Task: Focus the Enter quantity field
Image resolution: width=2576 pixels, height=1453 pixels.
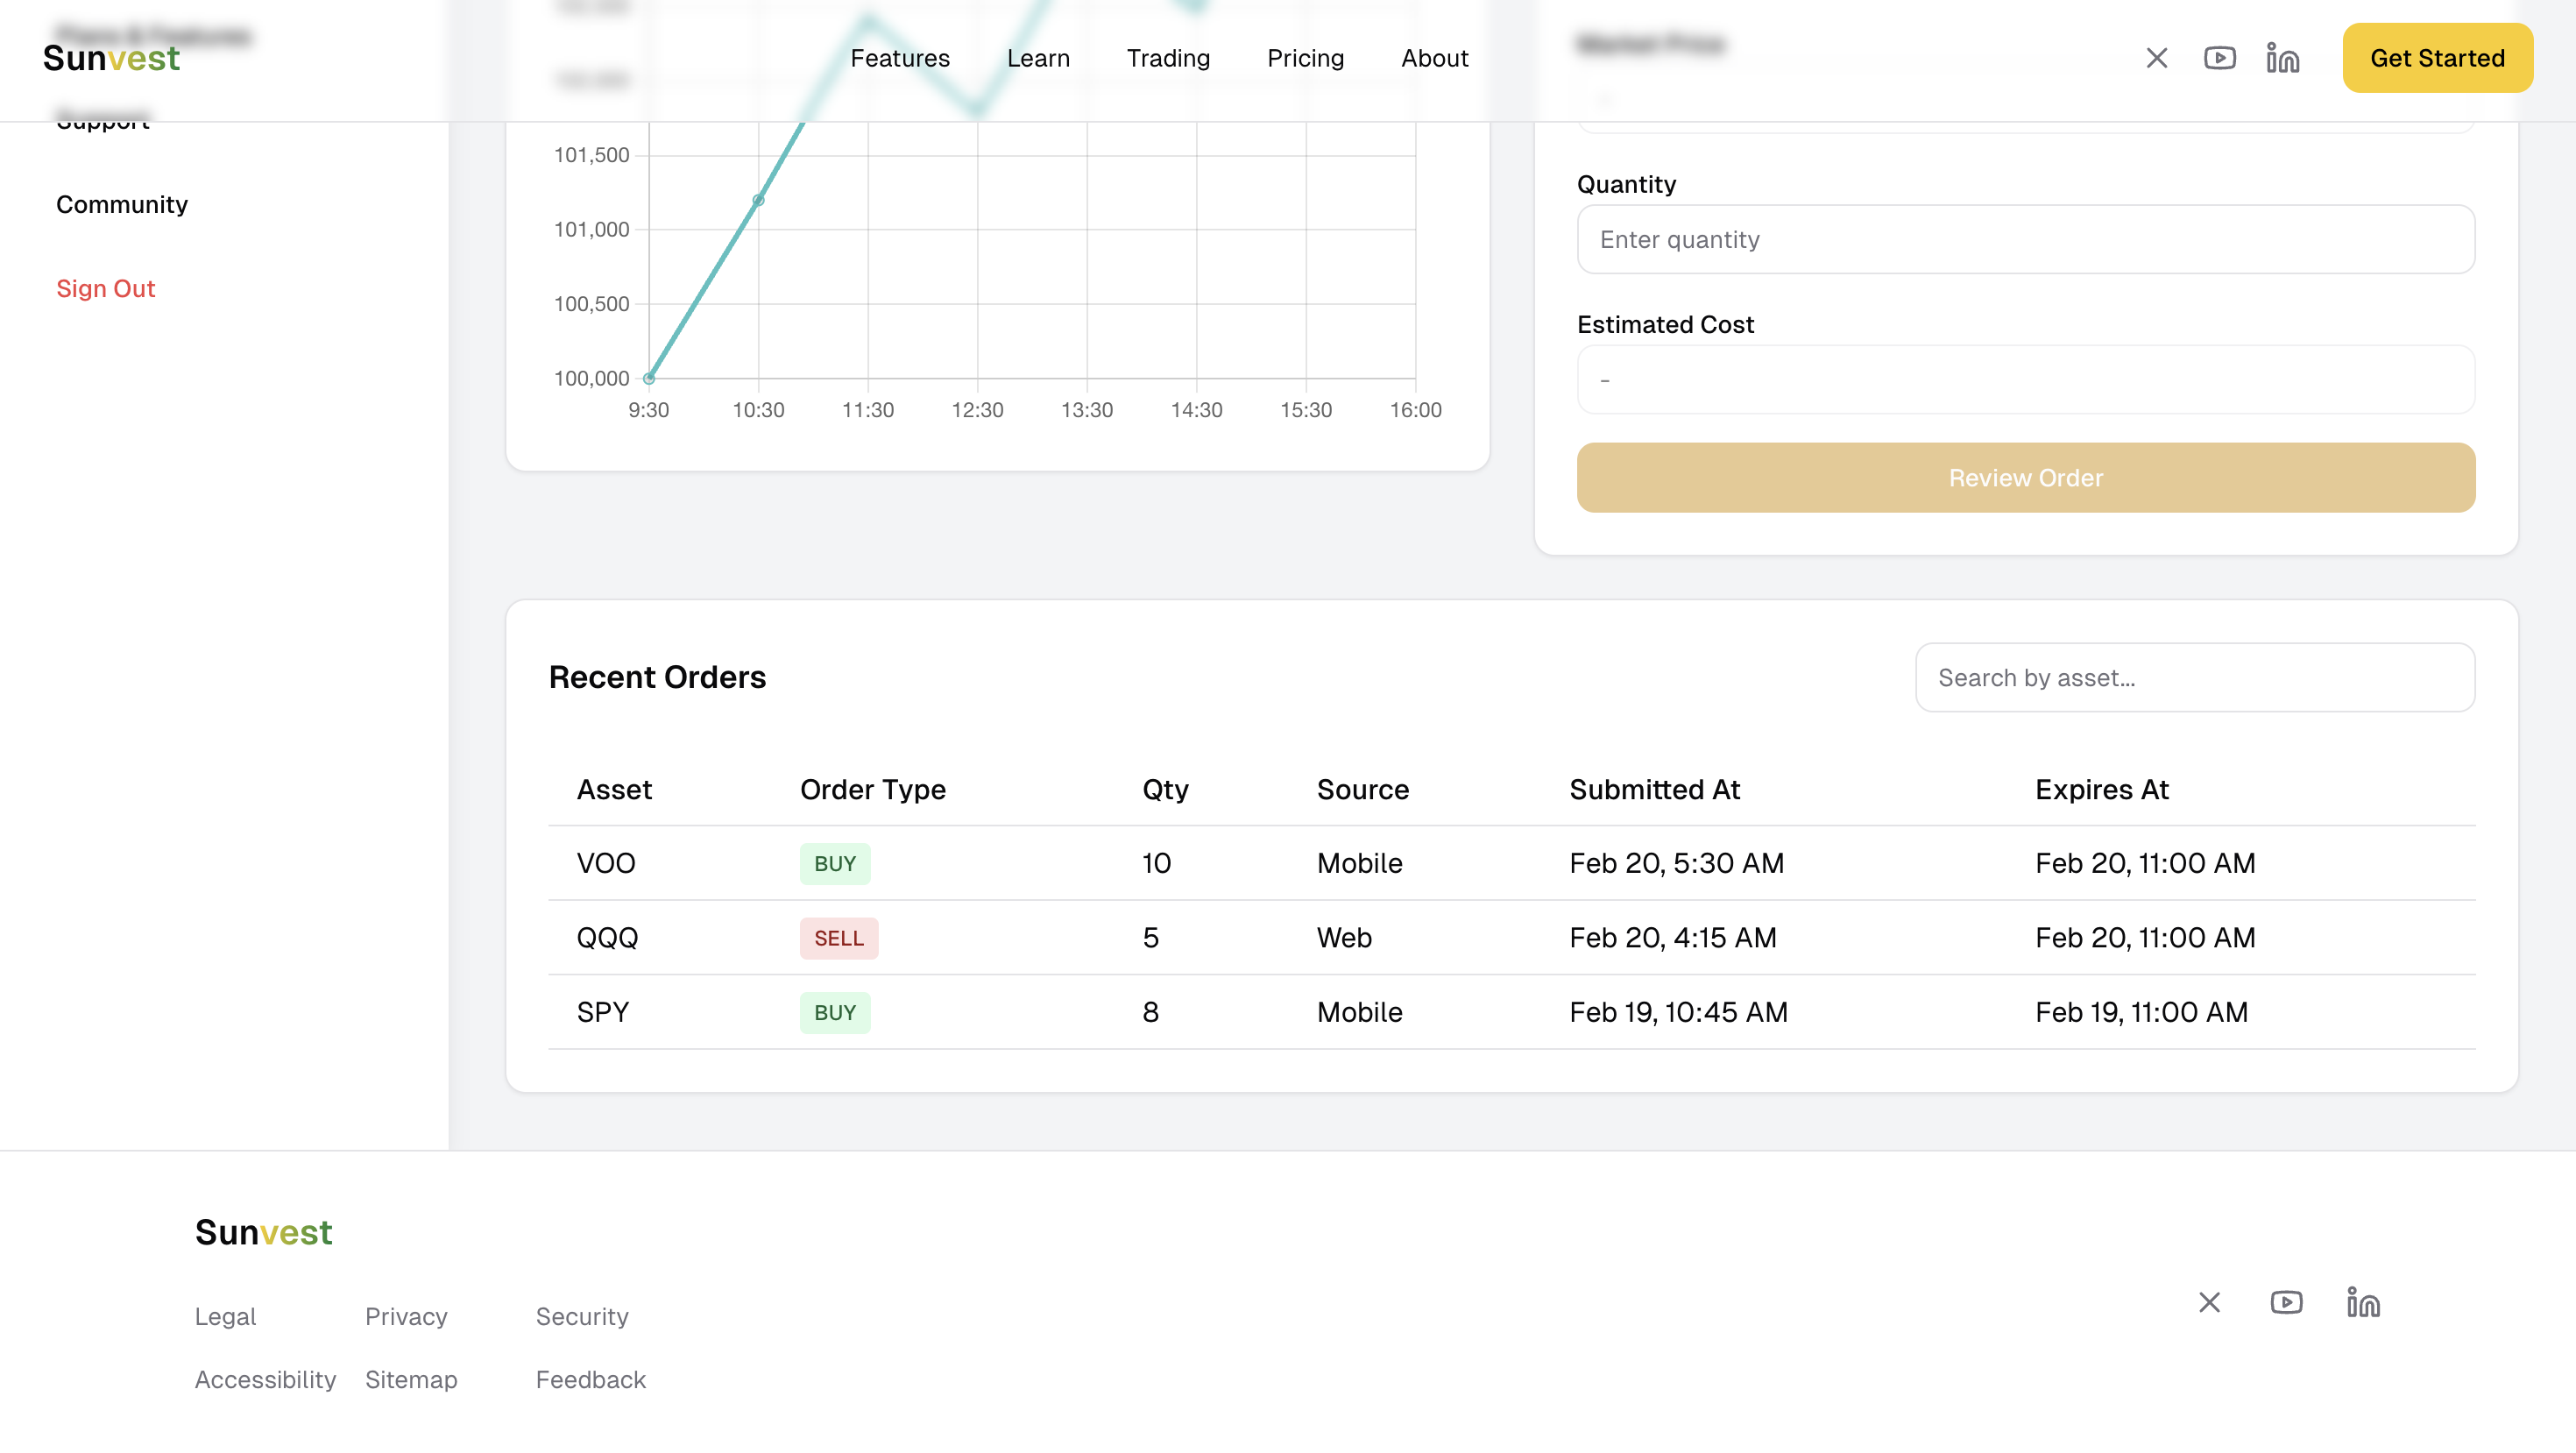Action: coord(2025,239)
